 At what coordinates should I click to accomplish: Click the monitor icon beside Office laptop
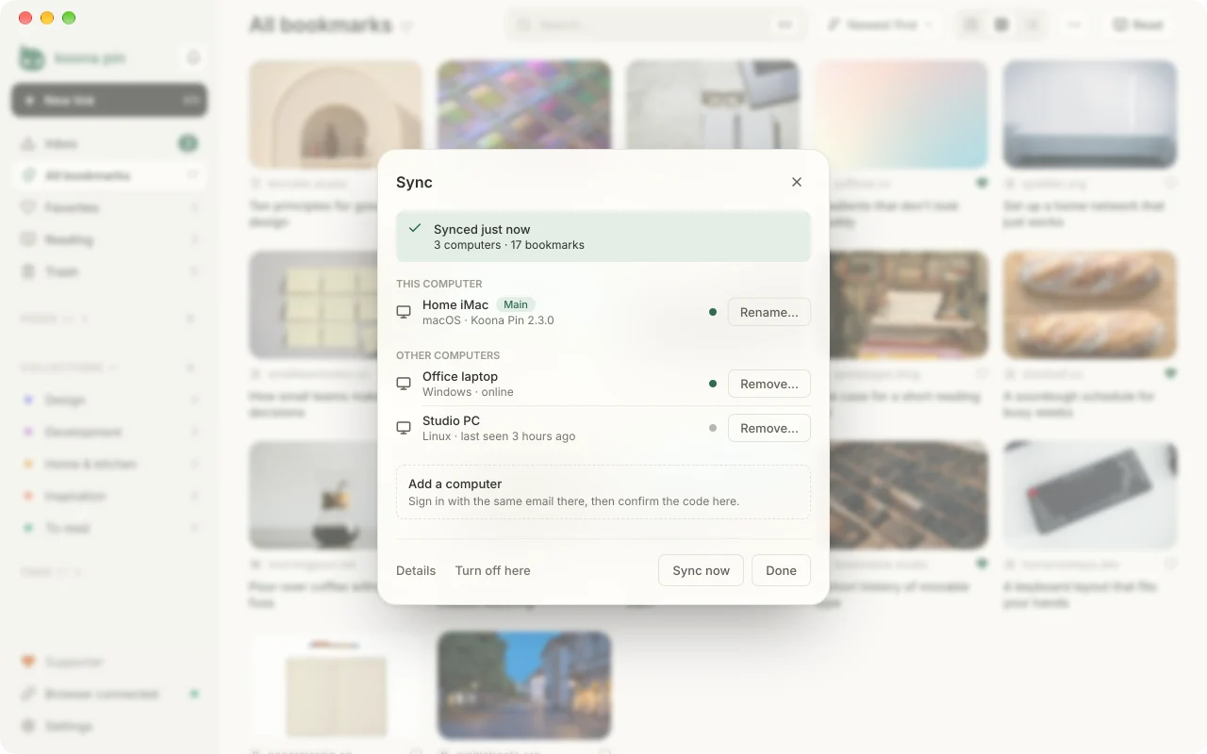coord(404,384)
